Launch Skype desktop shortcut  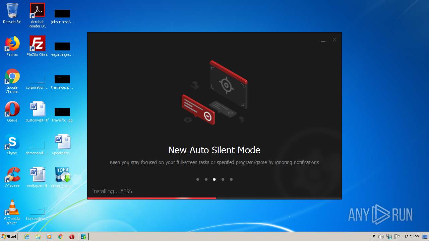(x=12, y=145)
